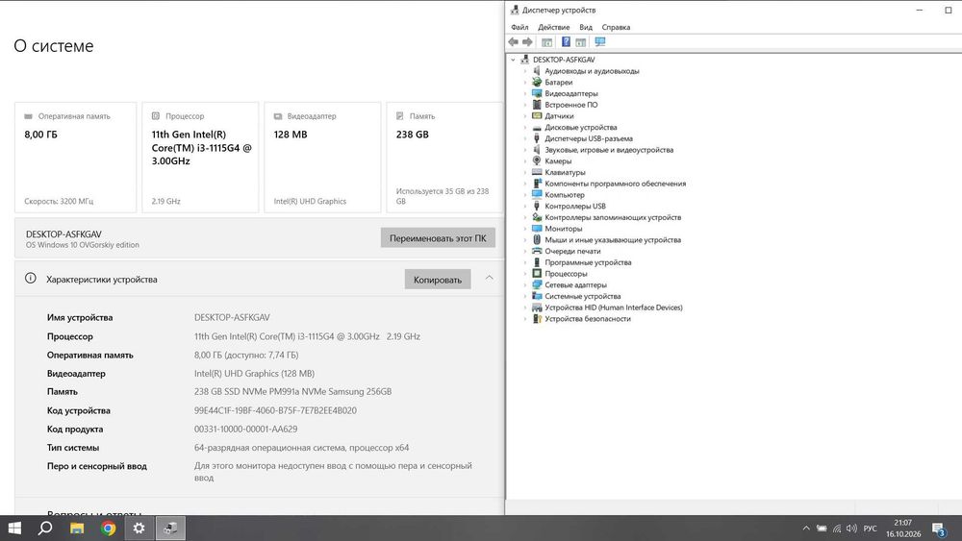This screenshot has height=541, width=962.
Task: Select the Процессоры category icon
Action: (537, 273)
